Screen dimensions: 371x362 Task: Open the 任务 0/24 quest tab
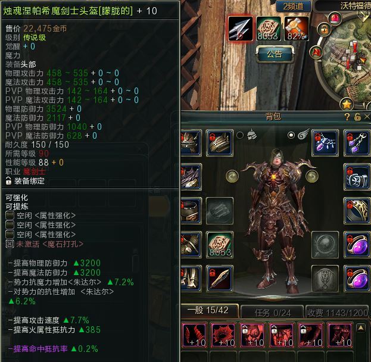pyautogui.click(x=272, y=313)
